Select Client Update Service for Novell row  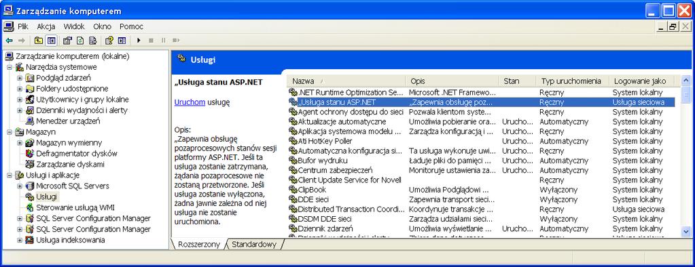482,180
